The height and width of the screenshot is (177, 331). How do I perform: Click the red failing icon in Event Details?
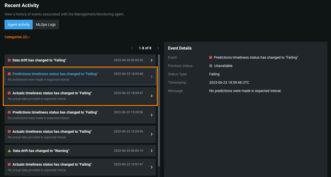[x=211, y=57]
